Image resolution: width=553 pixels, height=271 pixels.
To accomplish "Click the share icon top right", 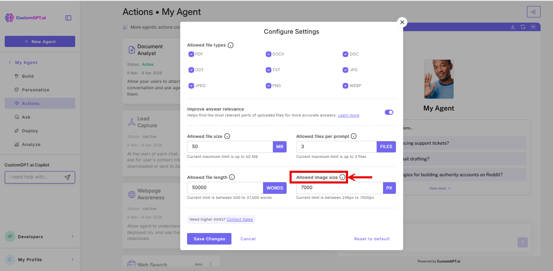I will click(533, 12).
